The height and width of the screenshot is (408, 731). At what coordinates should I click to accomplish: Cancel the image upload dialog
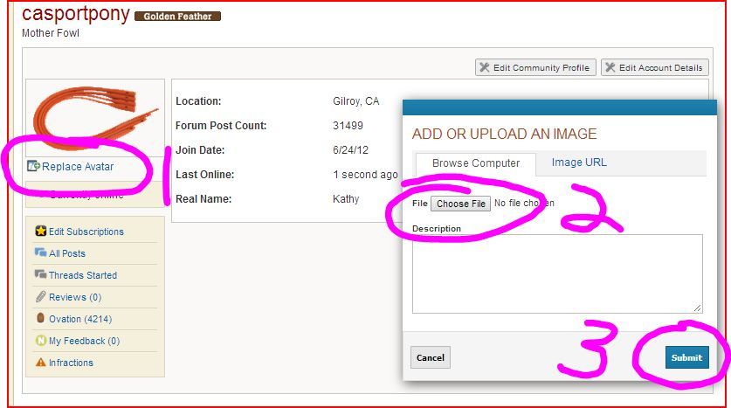click(x=431, y=357)
